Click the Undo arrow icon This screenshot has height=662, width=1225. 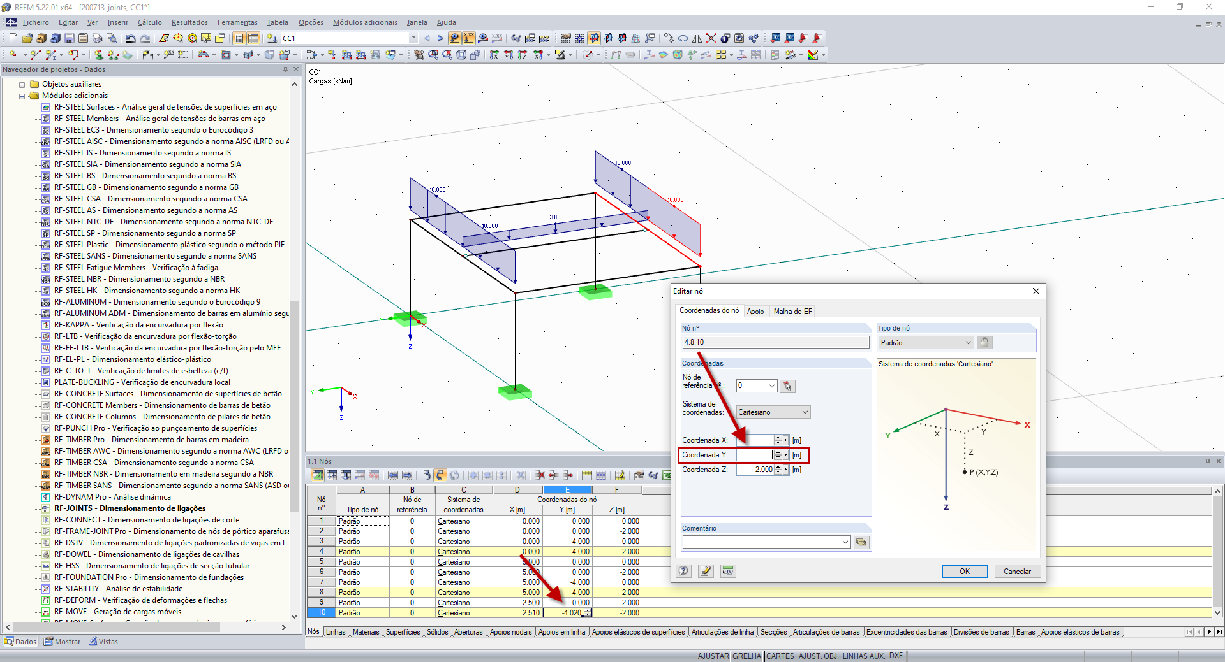click(131, 38)
